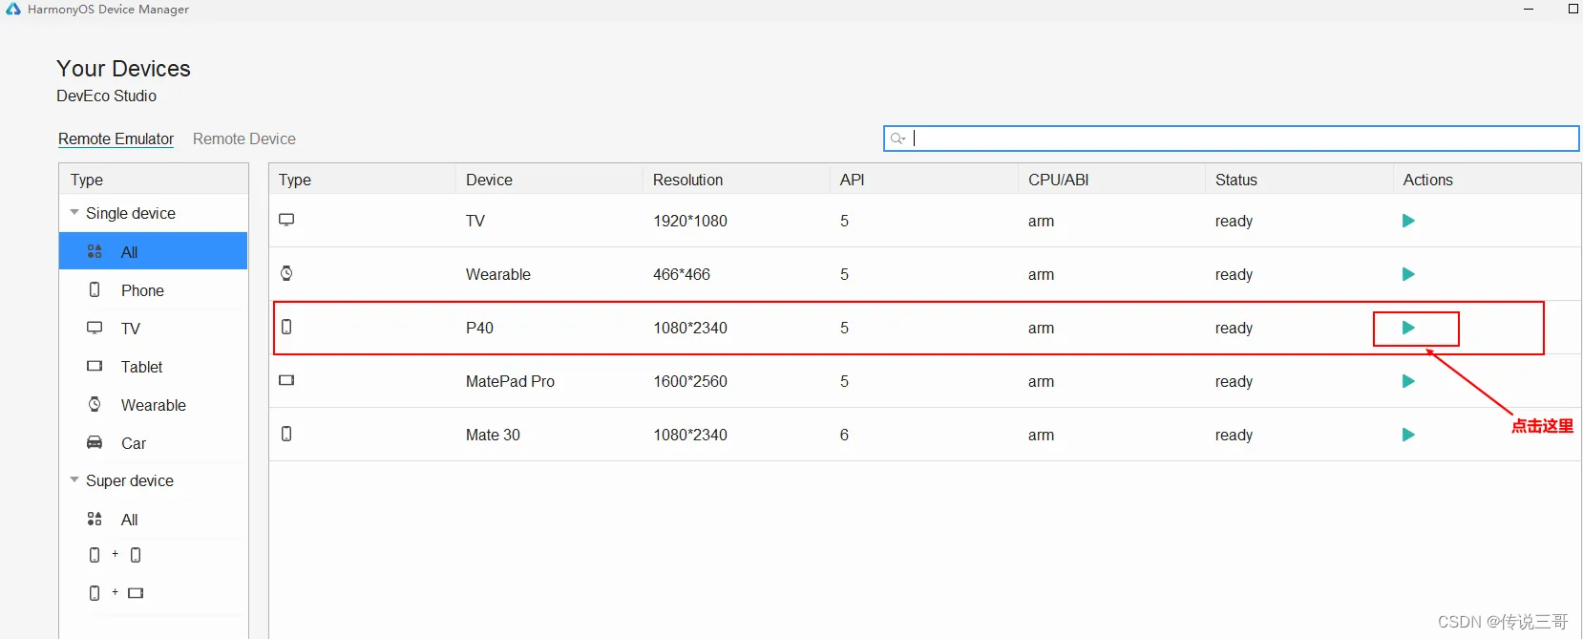Minimize the Device Manager window
The image size is (1583, 639).
tap(1529, 9)
